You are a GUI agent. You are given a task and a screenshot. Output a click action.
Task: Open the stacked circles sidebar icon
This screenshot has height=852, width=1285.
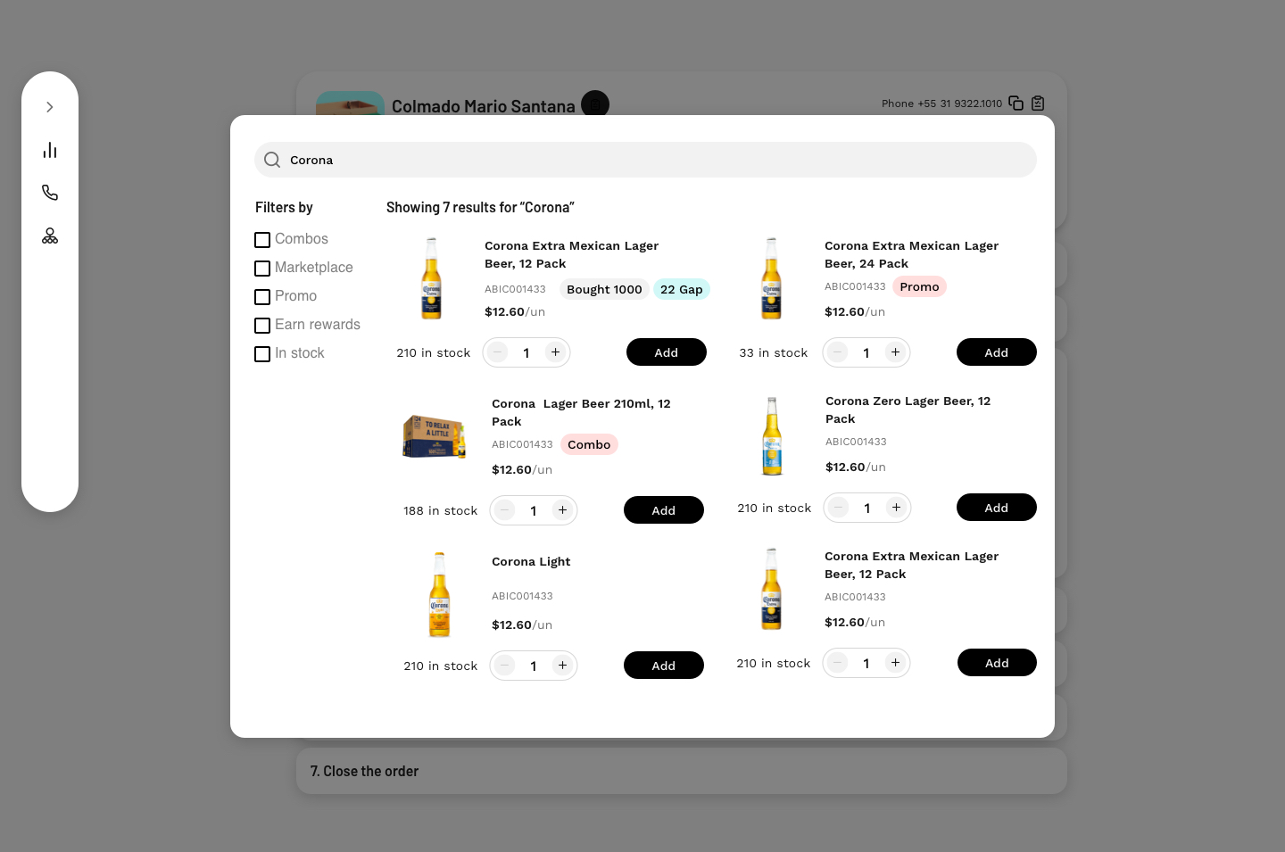click(50, 236)
